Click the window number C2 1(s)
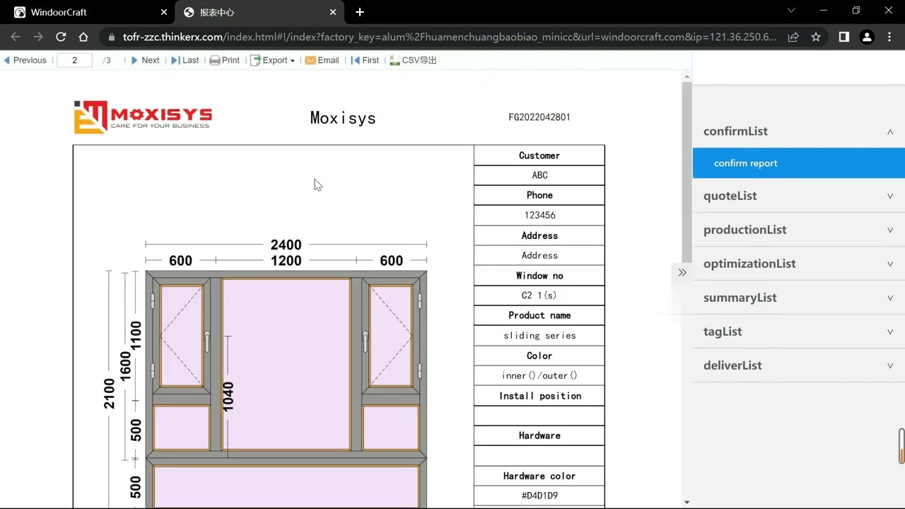This screenshot has width=905, height=509. 539,296
